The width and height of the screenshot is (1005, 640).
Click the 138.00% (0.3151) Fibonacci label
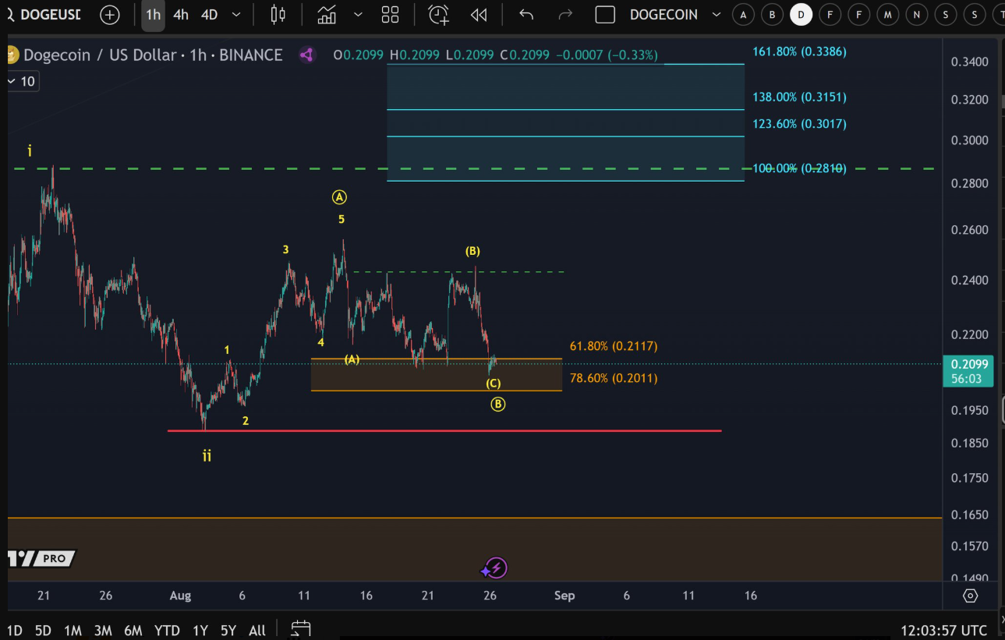[x=799, y=97]
